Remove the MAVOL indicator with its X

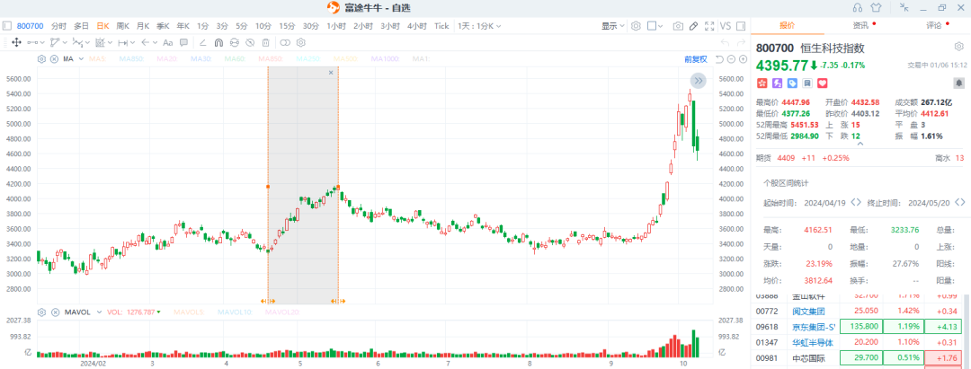pyautogui.click(x=54, y=312)
